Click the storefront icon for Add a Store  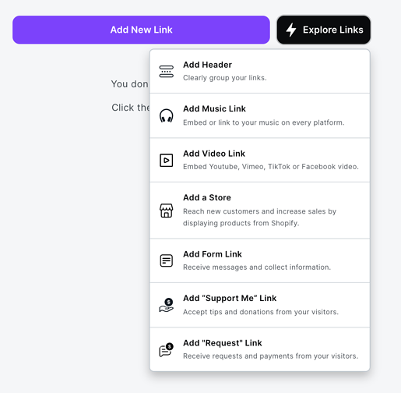[167, 211]
